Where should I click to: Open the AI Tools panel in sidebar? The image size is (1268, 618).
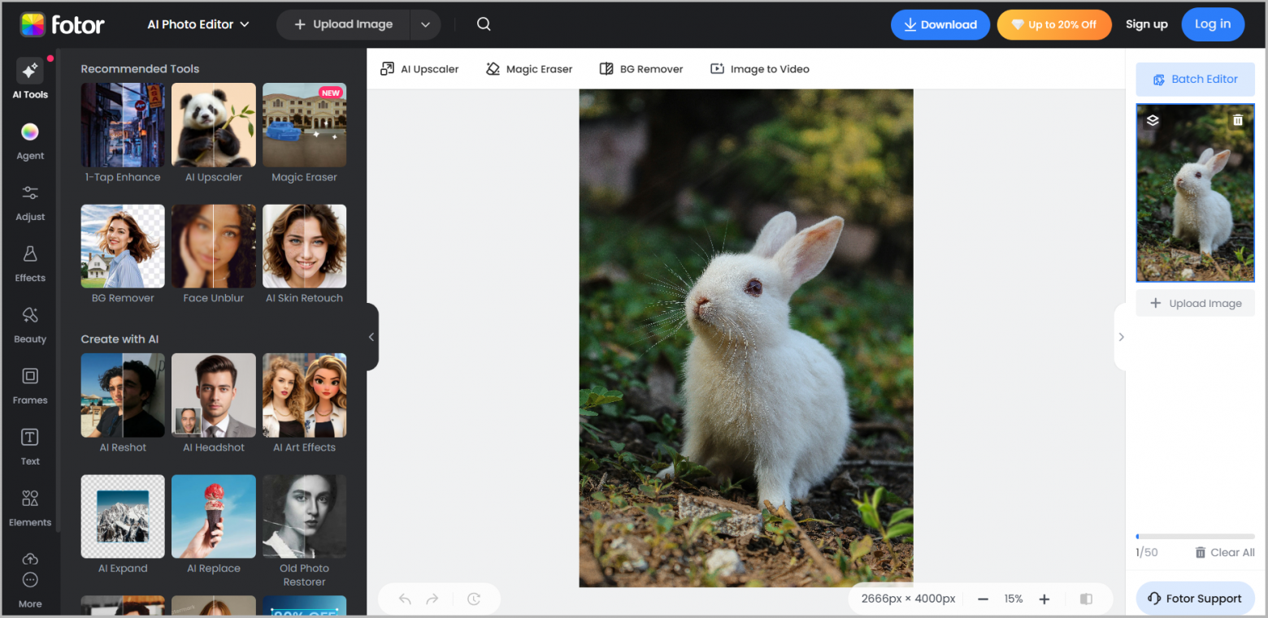[29, 77]
